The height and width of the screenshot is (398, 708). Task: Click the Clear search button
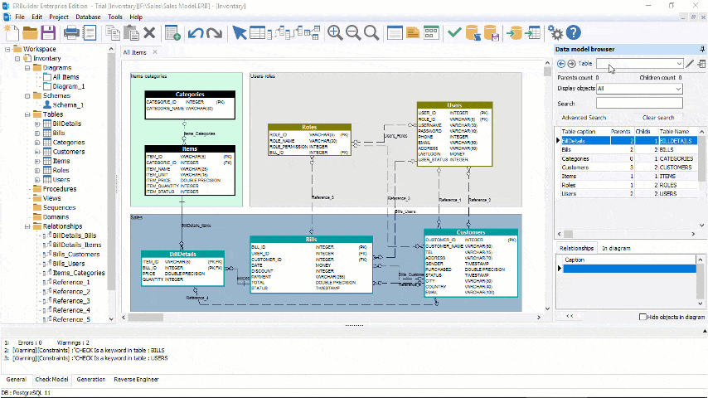[658, 118]
